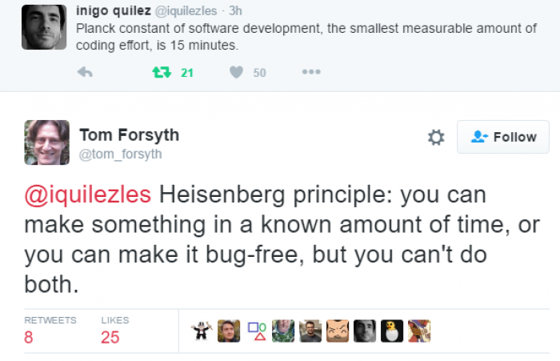Image resolution: width=560 pixels, height=361 pixels.
Task: Open the gear settings dropdown on Tom's tweet
Action: (436, 137)
